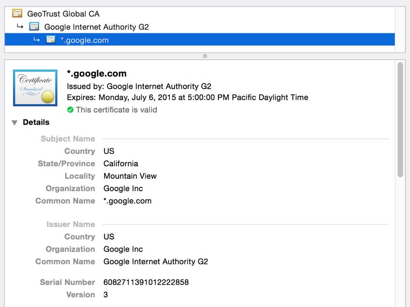Click the bold *.google.com certificate title

pyautogui.click(x=97, y=74)
